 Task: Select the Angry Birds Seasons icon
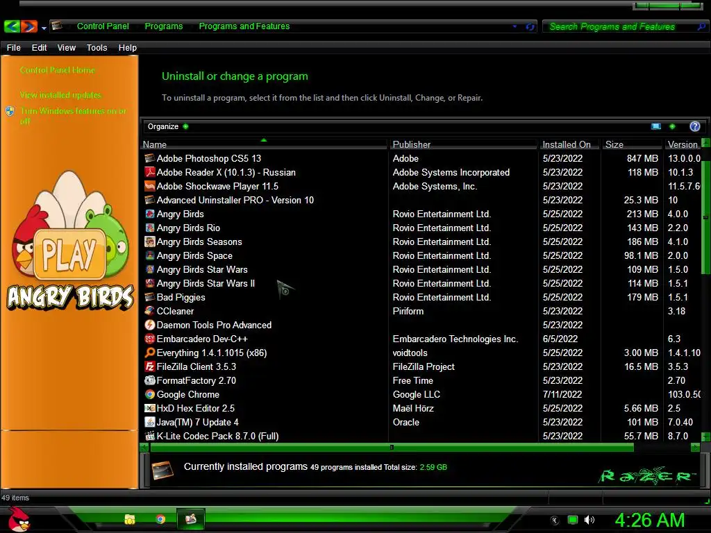(150, 242)
